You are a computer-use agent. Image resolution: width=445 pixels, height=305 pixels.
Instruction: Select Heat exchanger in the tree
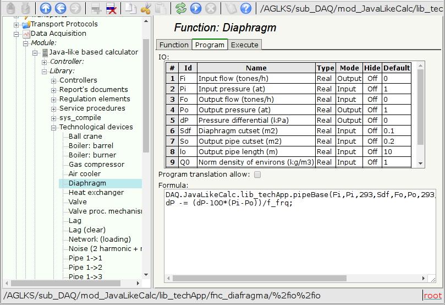tap(96, 193)
